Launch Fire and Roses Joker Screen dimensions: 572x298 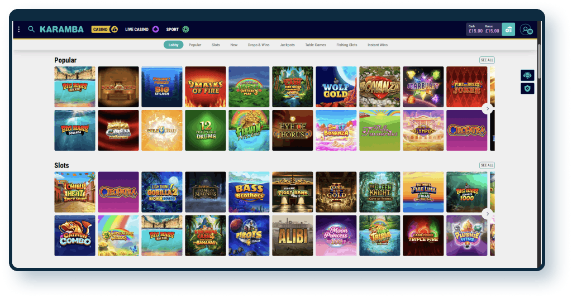click(x=466, y=86)
